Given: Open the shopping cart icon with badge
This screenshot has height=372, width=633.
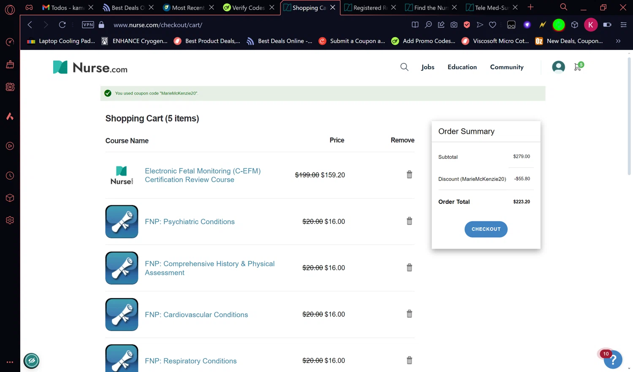Looking at the screenshot, I should 578,67.
